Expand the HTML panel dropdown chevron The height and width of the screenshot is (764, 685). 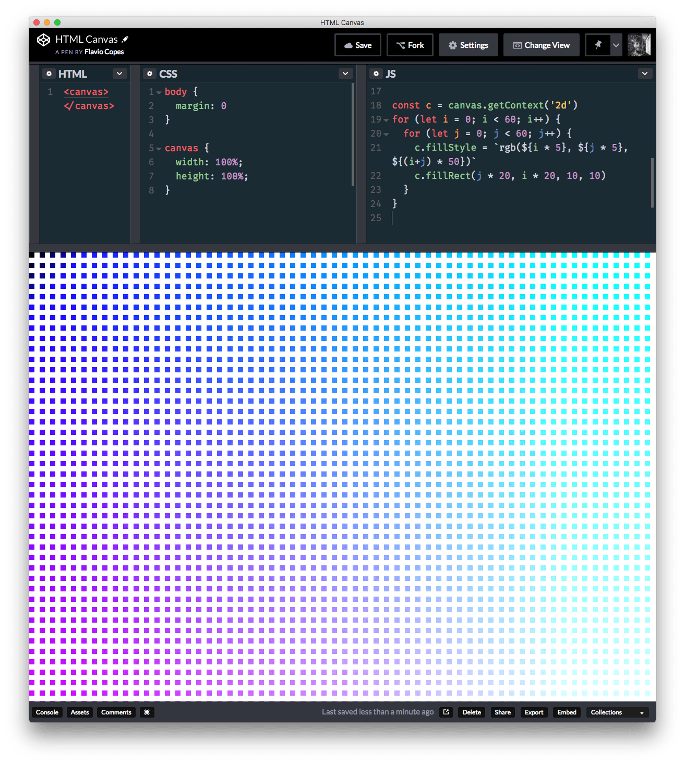click(119, 74)
